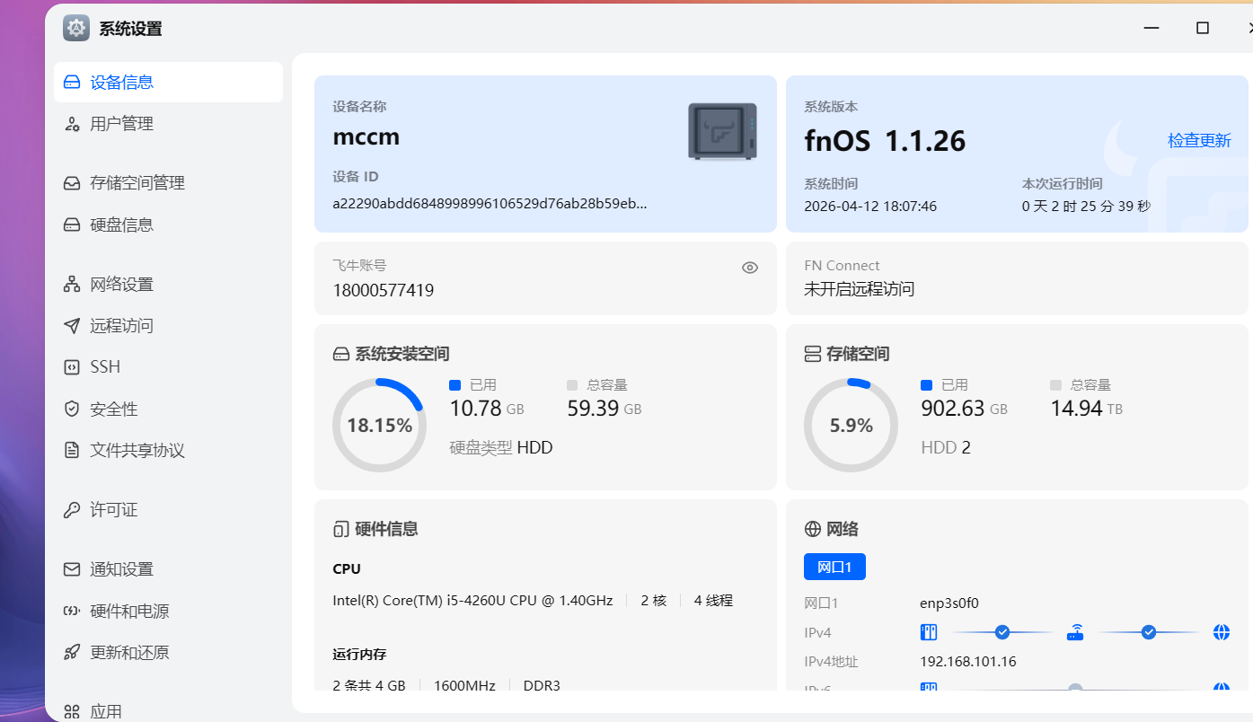Click the storage icon beside 存储空间 heading

812,354
